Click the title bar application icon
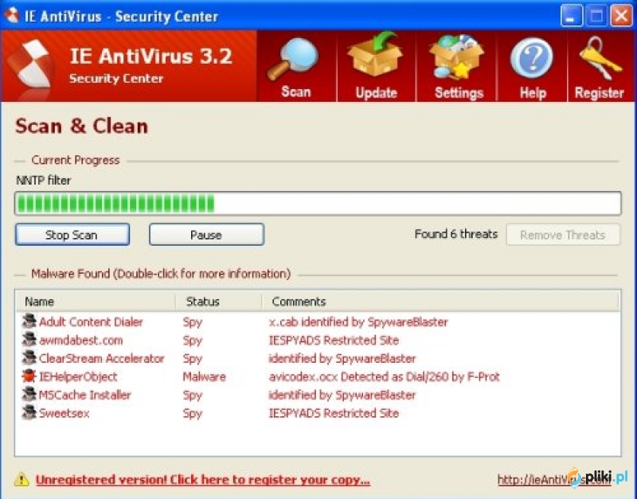Screen dimensions: 637x499 click(x=11, y=15)
